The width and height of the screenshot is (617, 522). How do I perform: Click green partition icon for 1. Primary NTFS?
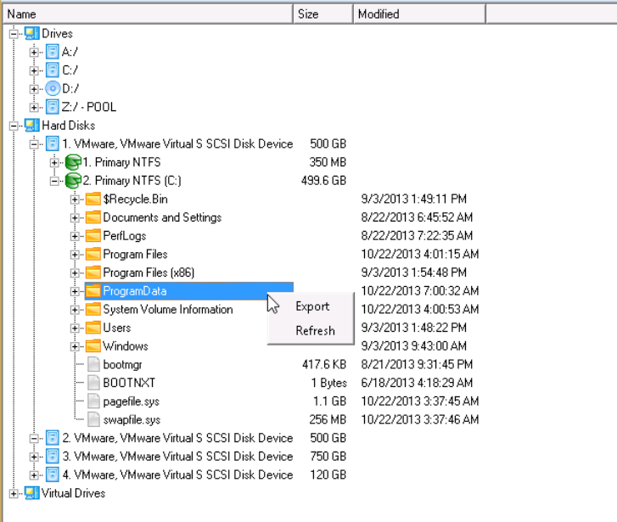(73, 162)
